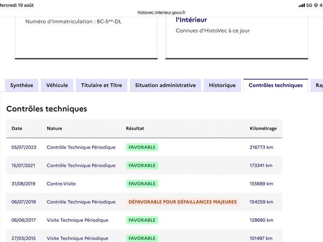323x242 pixels.
Task: Click the l'Intérieur heading link
Action: coord(191,20)
